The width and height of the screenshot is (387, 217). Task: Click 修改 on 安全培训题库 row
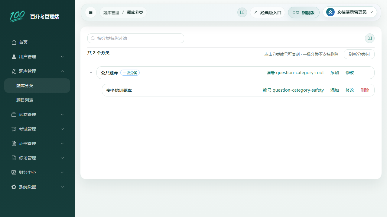[350, 90]
